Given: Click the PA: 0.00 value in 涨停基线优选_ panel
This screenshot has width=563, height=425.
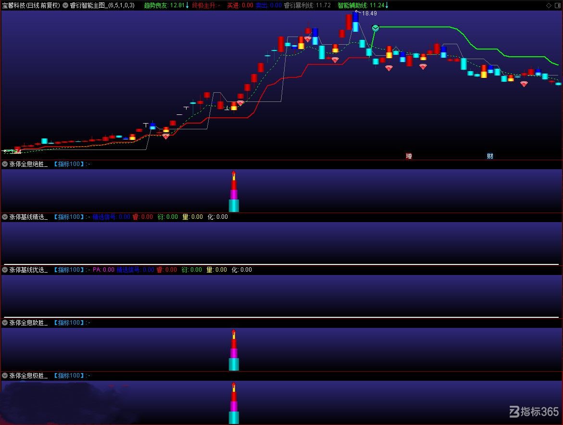Looking at the screenshot, I should [103, 270].
